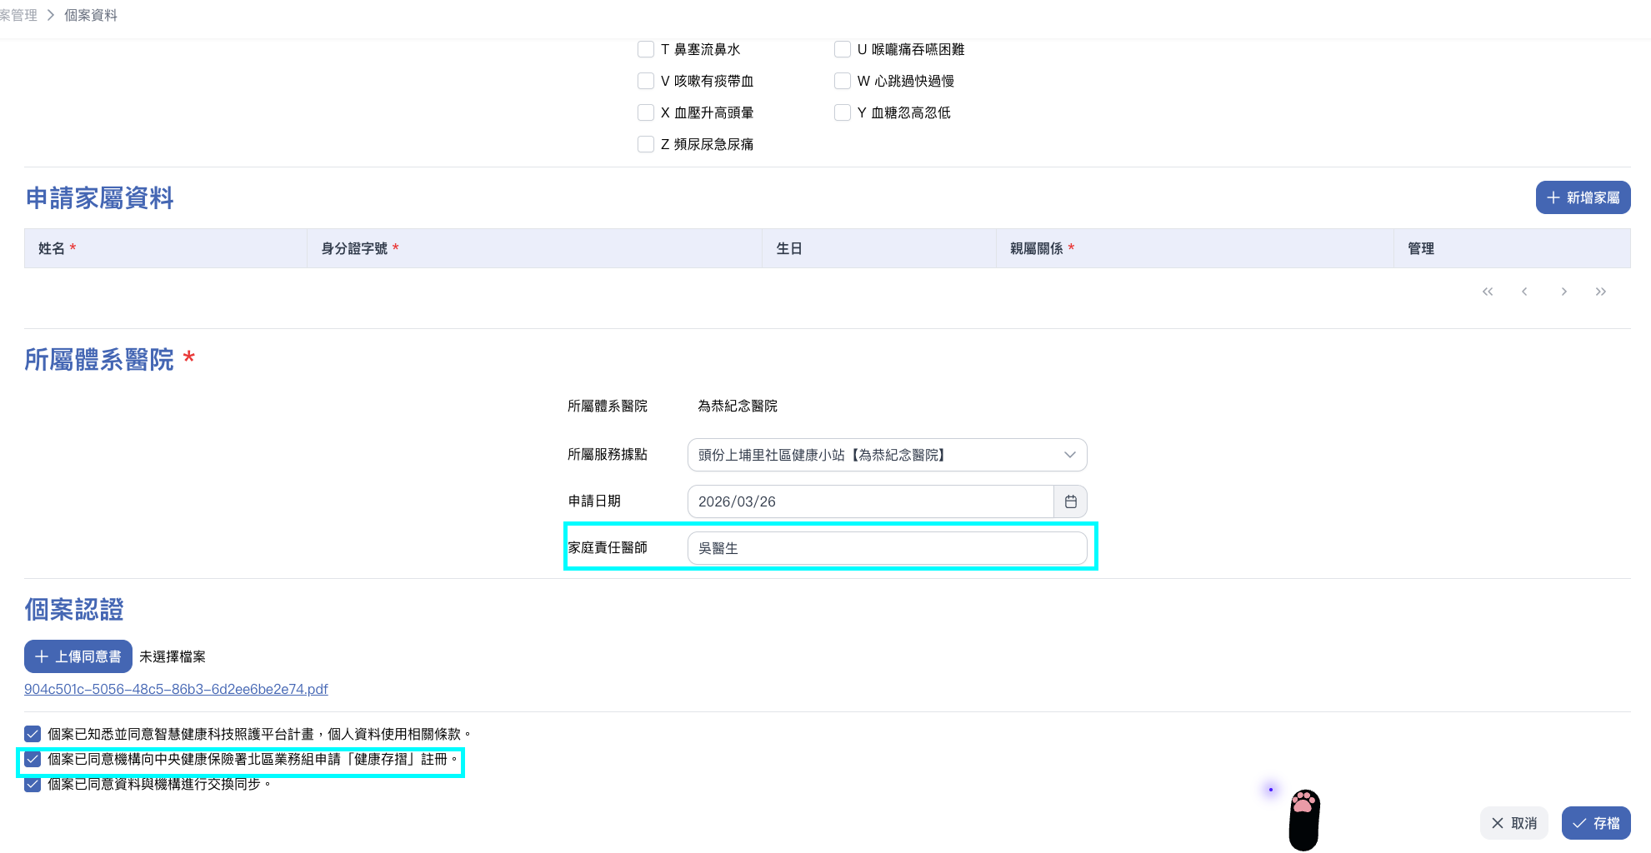Go to next page of family table
The height and width of the screenshot is (853, 1651).
pos(1563,292)
